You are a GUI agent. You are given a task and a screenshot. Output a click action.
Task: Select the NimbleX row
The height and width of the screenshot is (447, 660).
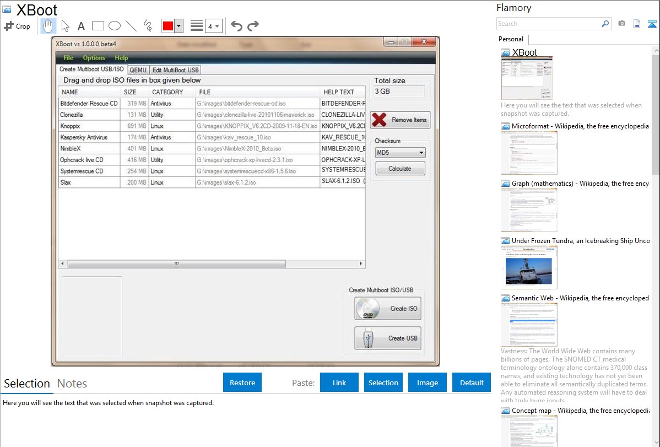click(212, 148)
